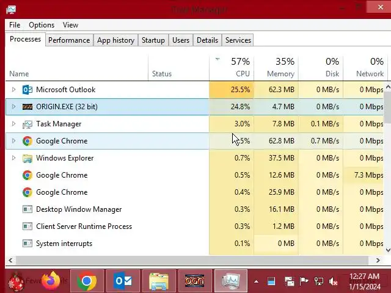Screen dimensions: 391x293
Task: Click the network status tray icon
Action: 319,281
